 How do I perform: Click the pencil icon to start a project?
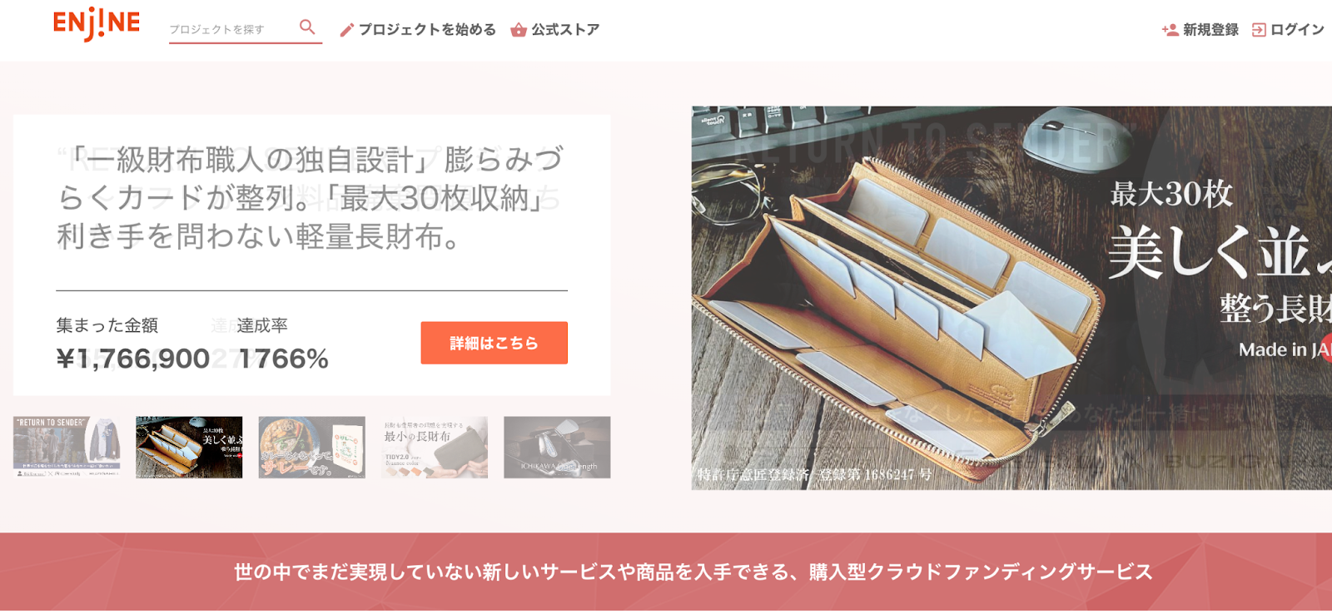(x=347, y=30)
